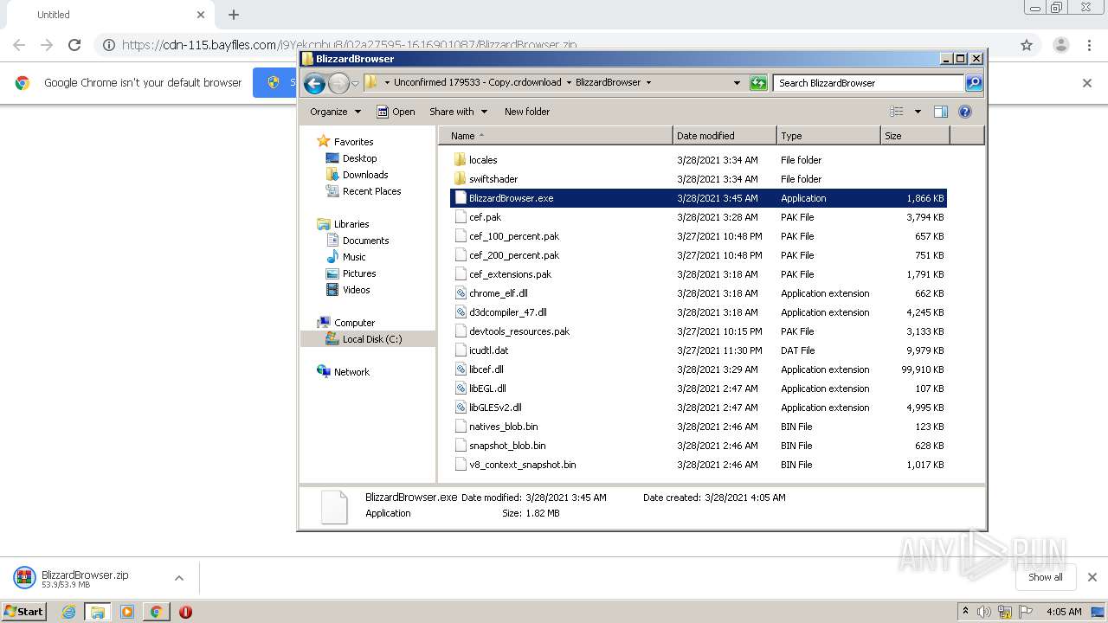Select libcef.dll file icon
Viewport: 1108px width, 623px height.
pyautogui.click(x=461, y=369)
